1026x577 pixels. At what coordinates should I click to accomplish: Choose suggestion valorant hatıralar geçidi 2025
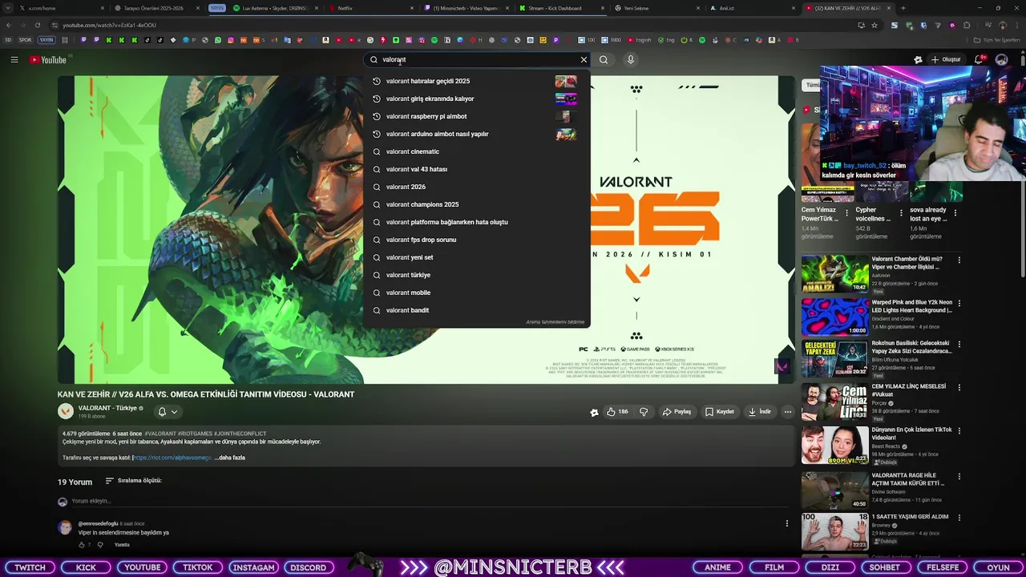[x=476, y=81]
